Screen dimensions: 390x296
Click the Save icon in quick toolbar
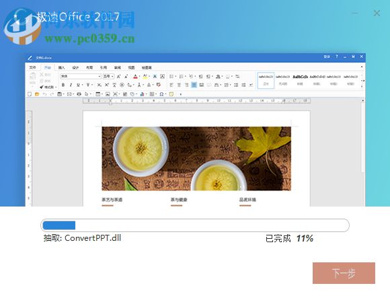[59, 94]
